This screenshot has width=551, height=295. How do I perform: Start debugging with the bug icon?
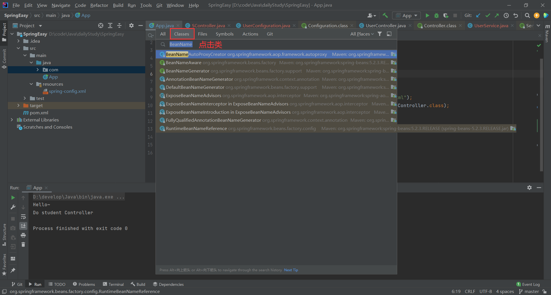tap(436, 15)
